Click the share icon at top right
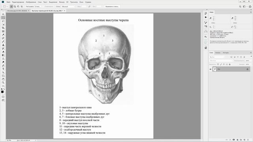 coord(250,7)
